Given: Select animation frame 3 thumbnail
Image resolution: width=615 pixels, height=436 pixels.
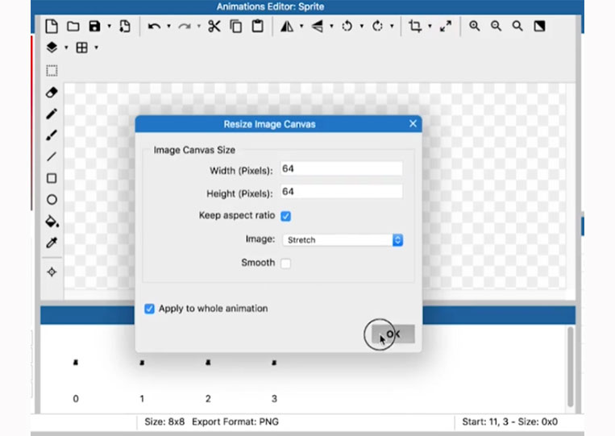Looking at the screenshot, I should tap(274, 363).
